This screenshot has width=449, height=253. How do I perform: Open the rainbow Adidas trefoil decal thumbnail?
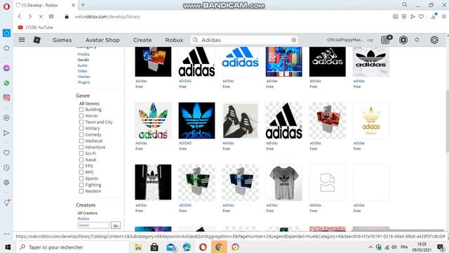coord(153,120)
